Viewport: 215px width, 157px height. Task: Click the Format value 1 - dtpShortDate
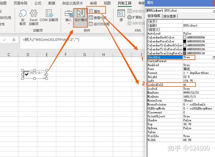coord(196,73)
